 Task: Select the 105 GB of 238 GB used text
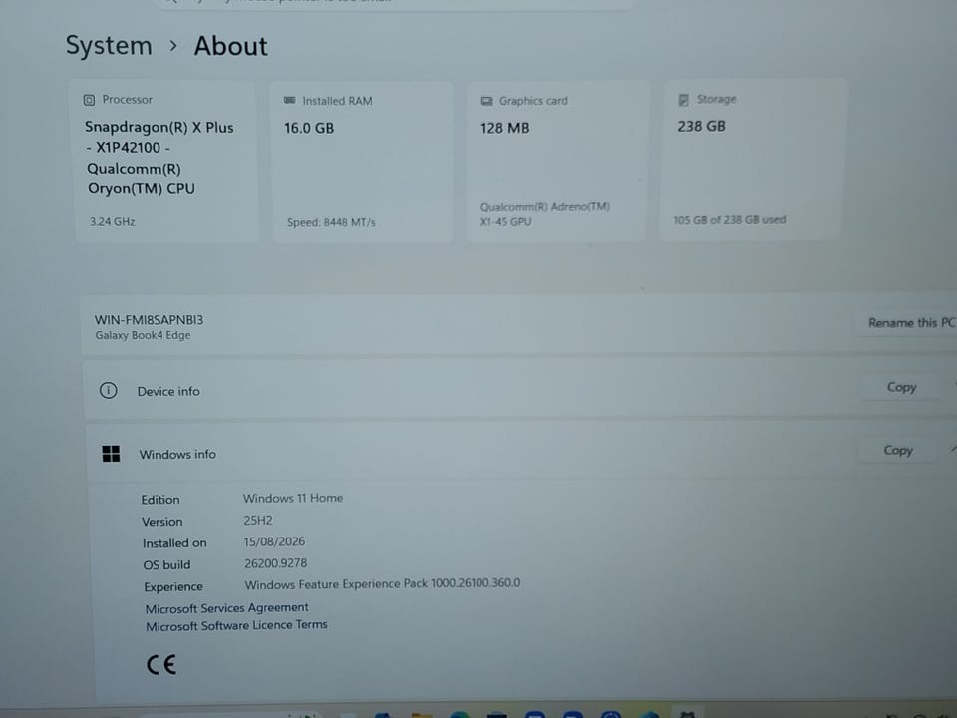[730, 219]
